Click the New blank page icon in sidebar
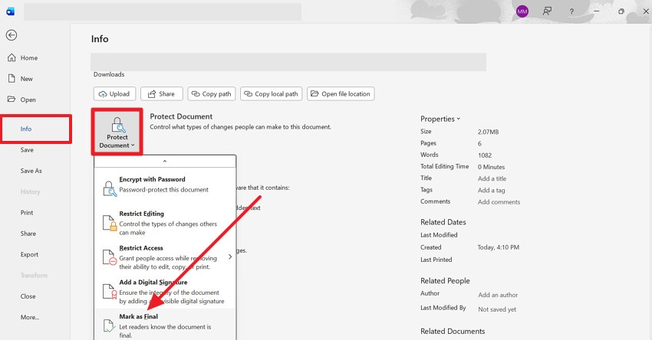Viewport: 652px width, 340px height. click(12, 78)
